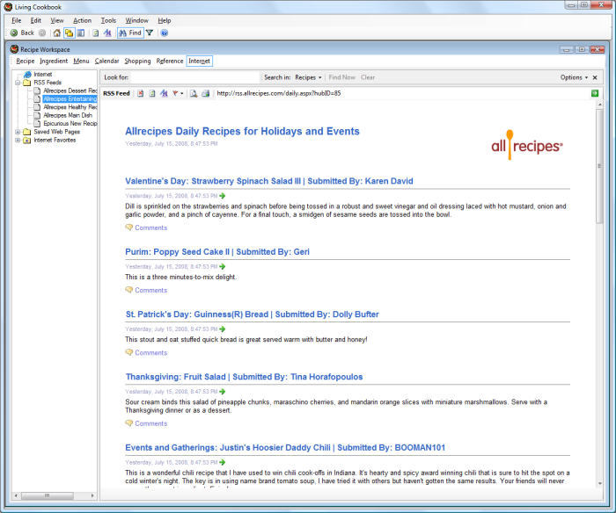Click the green Go arrow beside URL
The width and height of the screenshot is (616, 513).
(595, 93)
